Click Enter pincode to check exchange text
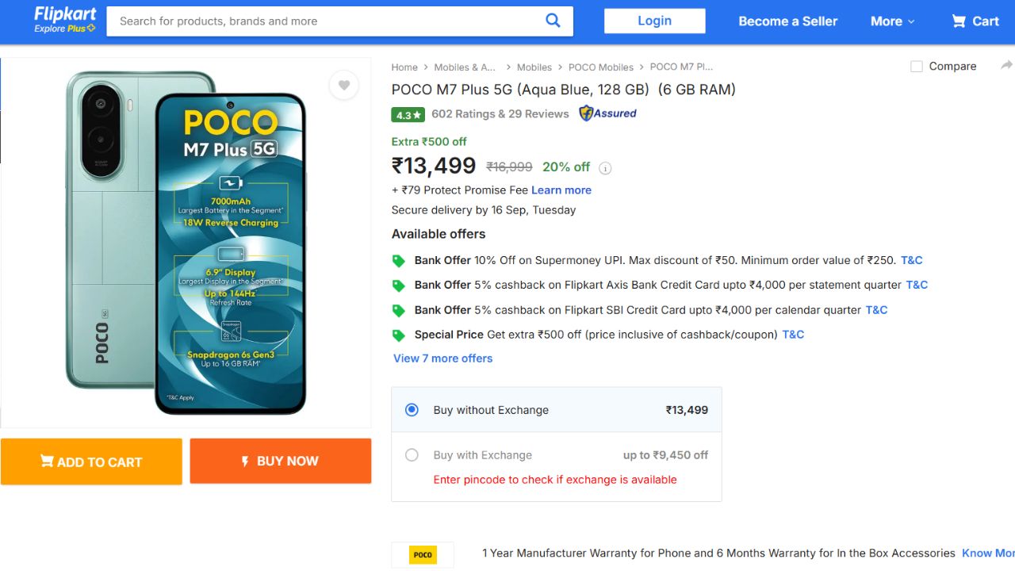 coord(555,480)
